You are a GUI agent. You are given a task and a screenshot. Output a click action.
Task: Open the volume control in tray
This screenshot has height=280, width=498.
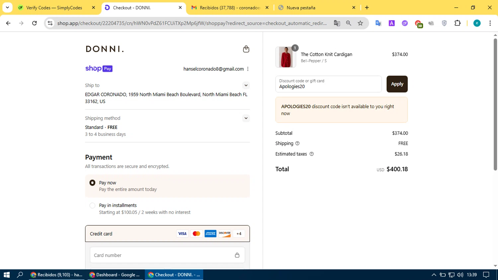pyautogui.click(x=460, y=275)
